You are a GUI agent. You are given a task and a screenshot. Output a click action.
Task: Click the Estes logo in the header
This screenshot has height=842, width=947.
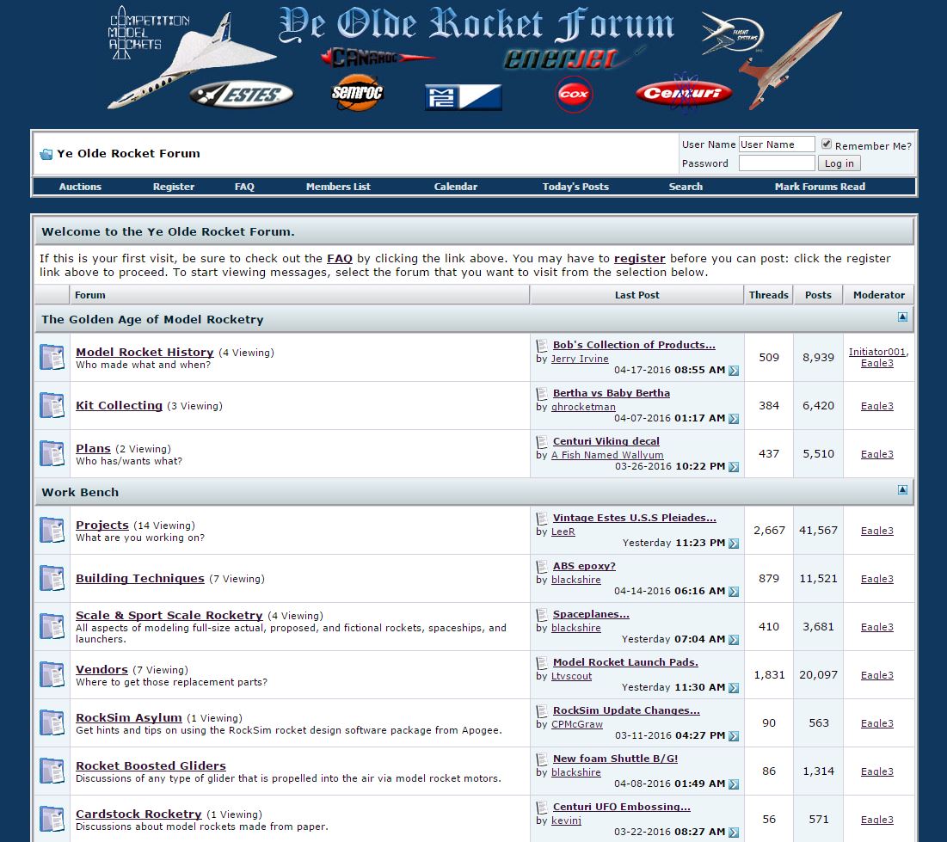242,95
